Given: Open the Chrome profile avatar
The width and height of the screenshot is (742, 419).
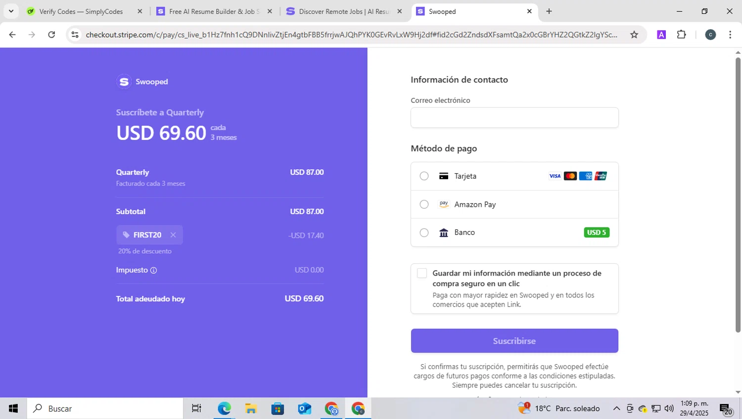Looking at the screenshot, I should [710, 35].
